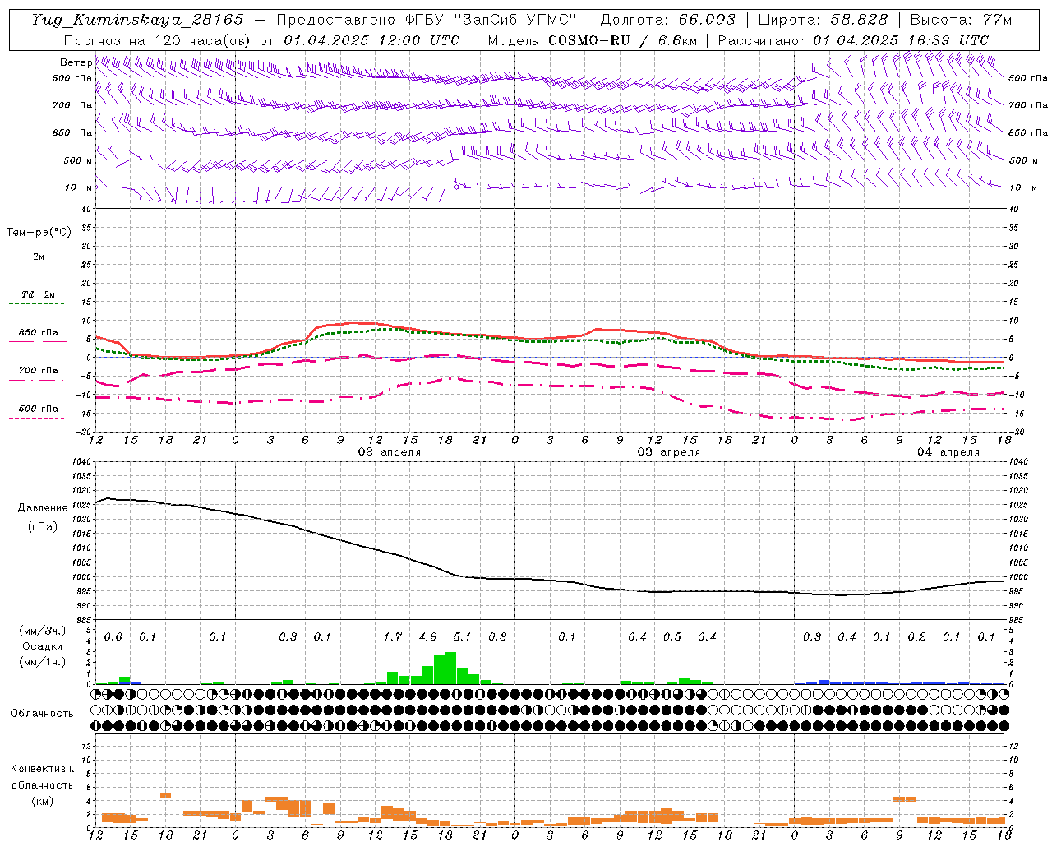1052x842 pixels.
Task: Click the provider text 'ЗапСиб УГМС'
Action: [516, 20]
